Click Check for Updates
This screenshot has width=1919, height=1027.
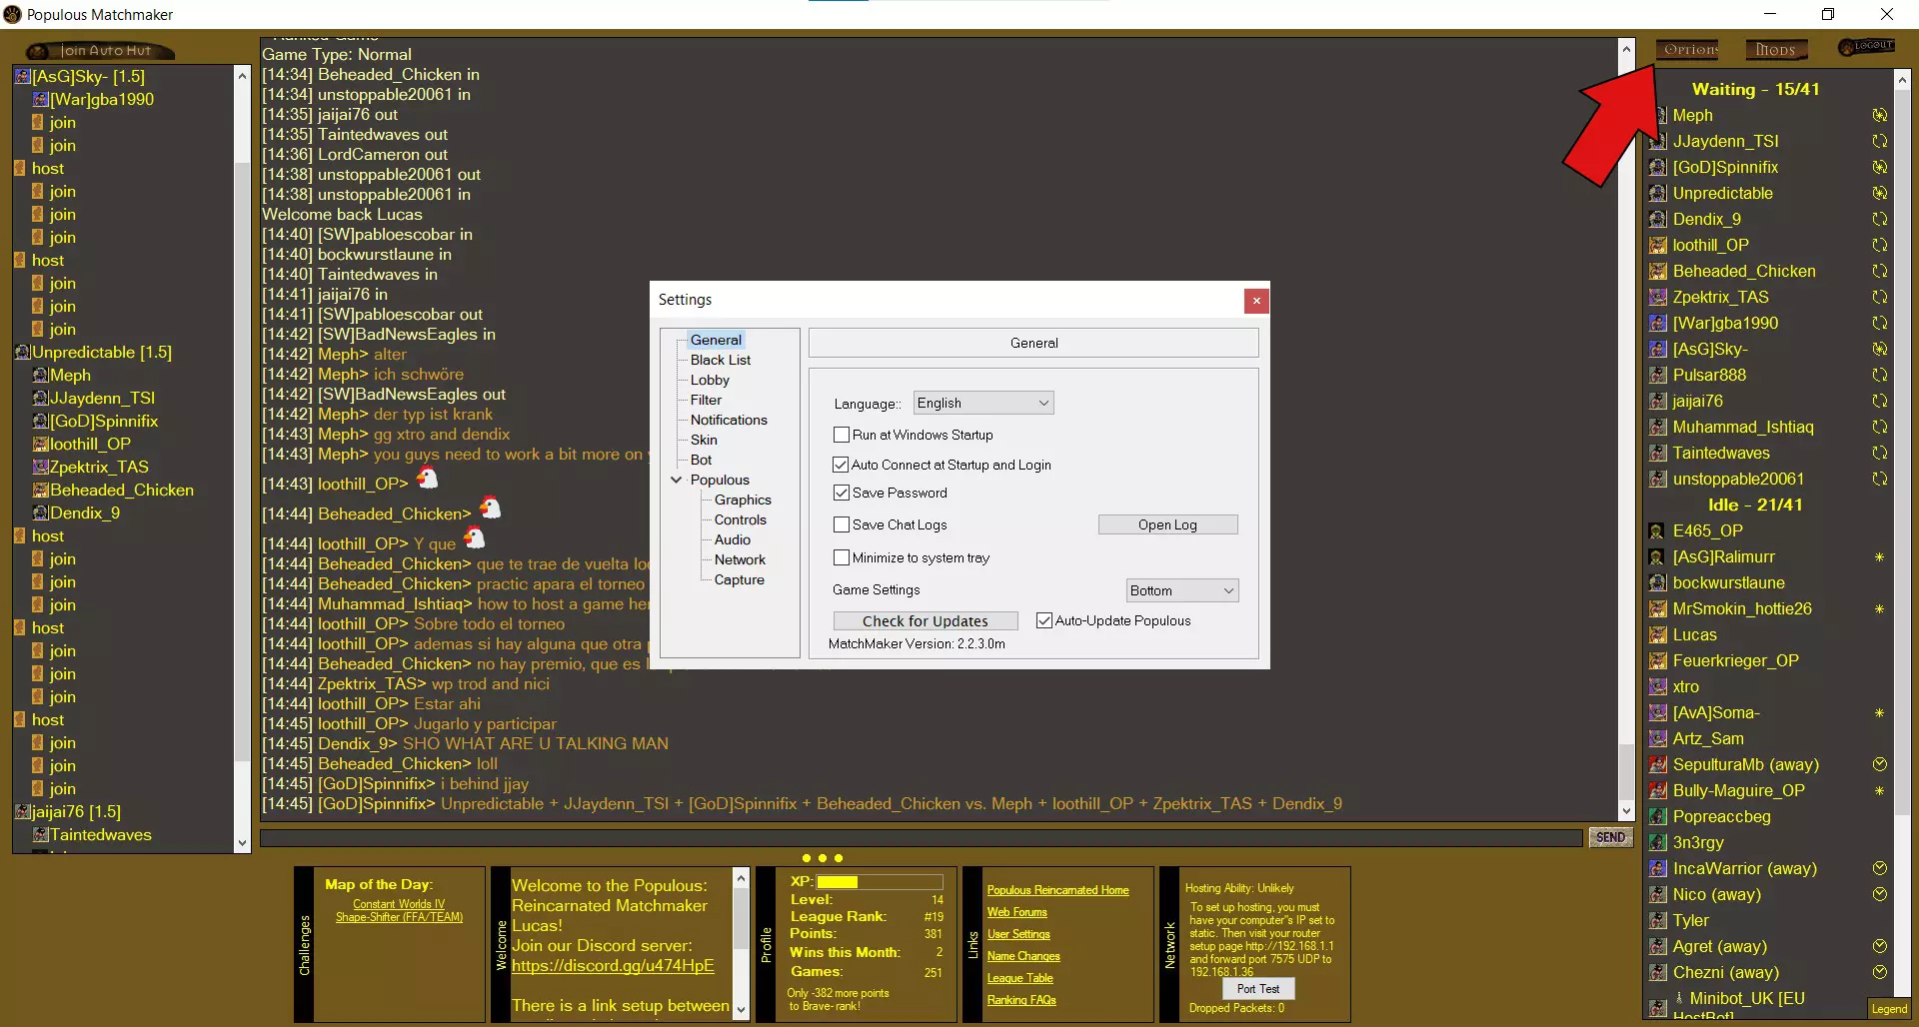(926, 620)
